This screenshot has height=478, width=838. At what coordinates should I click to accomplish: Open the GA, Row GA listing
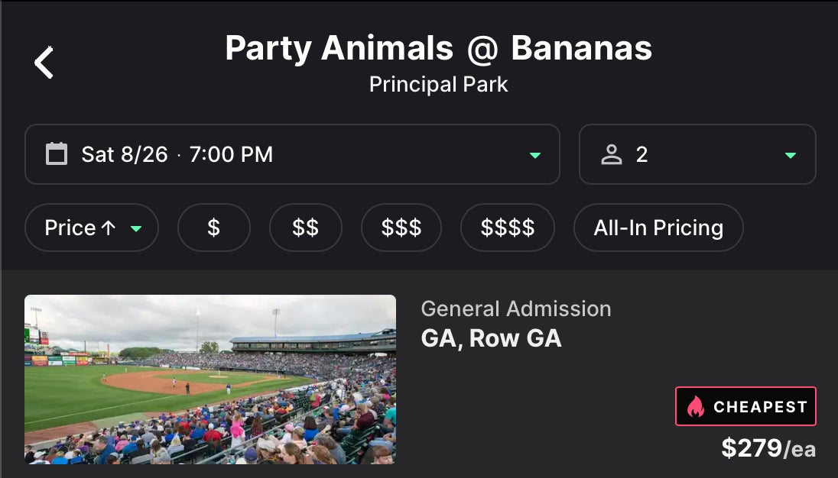[x=491, y=338]
